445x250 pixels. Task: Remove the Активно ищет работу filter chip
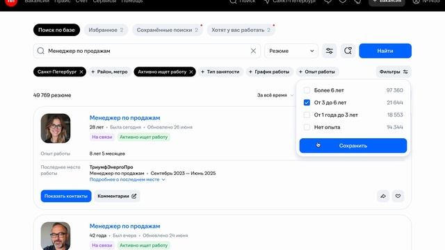click(x=191, y=72)
